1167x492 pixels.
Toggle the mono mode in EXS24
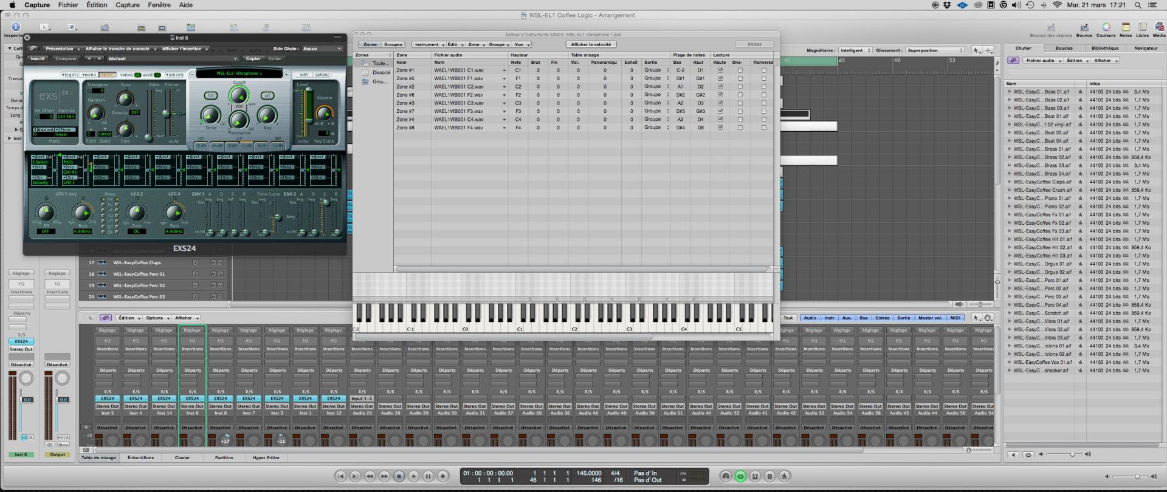coord(89,75)
